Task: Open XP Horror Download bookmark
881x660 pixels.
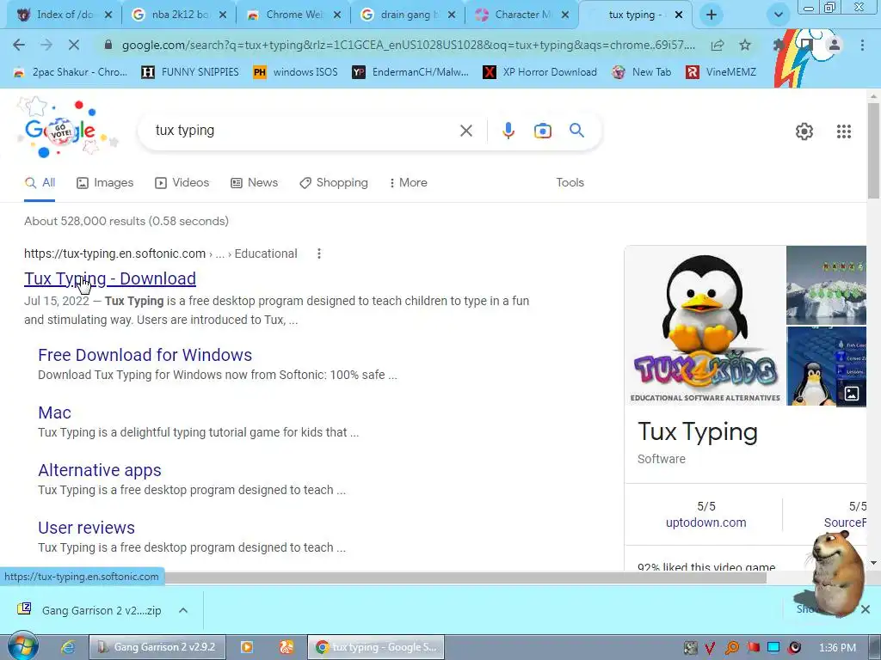Action: point(540,72)
